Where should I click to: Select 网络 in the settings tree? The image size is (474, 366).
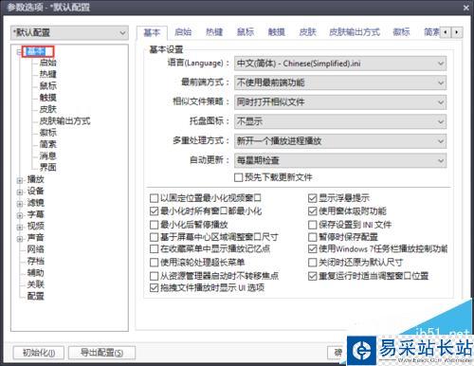coord(35,249)
